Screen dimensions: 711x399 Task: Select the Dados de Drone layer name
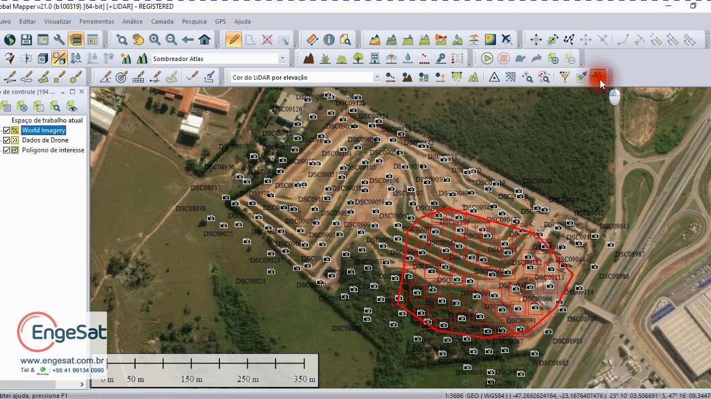click(45, 140)
